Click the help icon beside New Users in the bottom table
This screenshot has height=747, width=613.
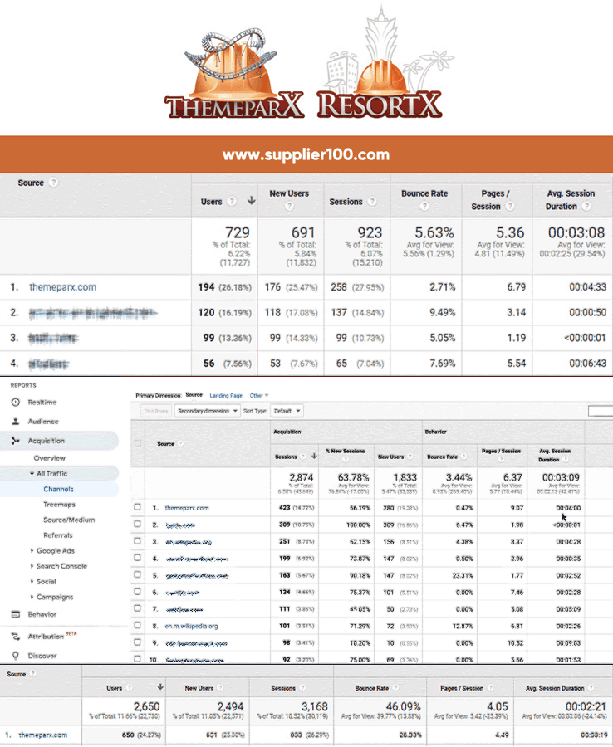[x=220, y=688]
